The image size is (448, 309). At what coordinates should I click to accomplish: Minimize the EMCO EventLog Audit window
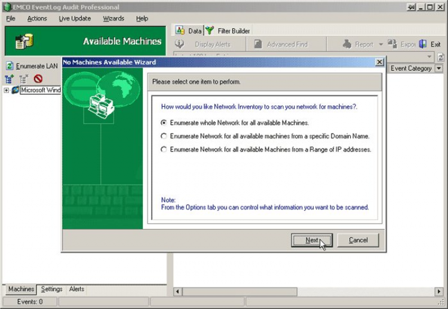421,7
